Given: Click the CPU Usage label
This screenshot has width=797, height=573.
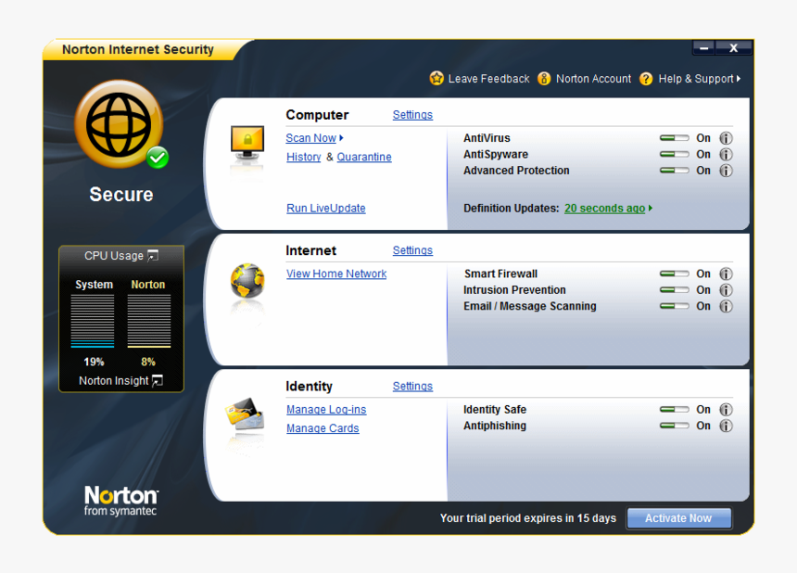Looking at the screenshot, I should click(x=114, y=256).
